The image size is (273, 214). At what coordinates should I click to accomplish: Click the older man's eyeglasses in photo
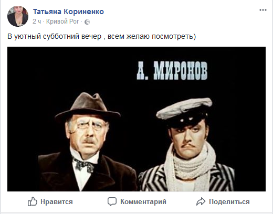point(88,125)
